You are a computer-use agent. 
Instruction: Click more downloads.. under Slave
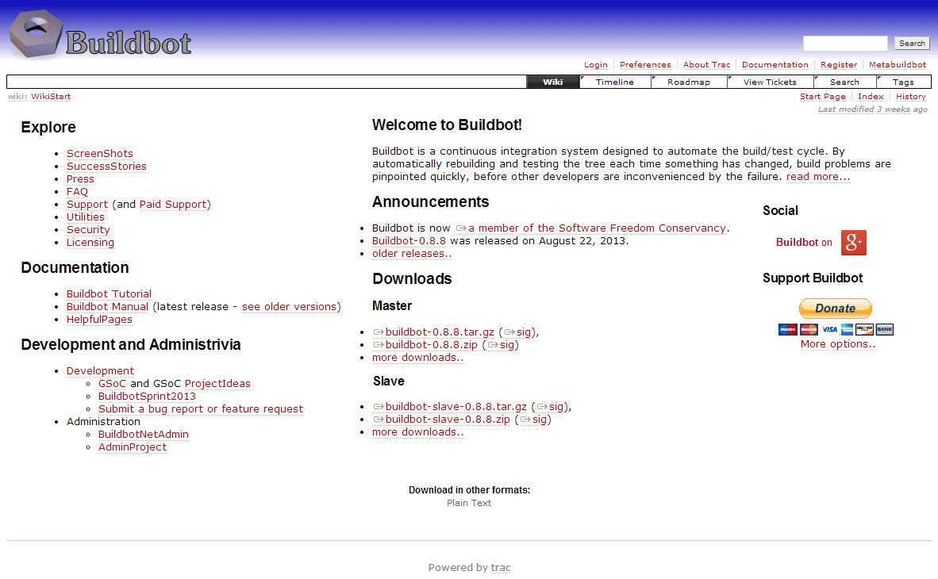[417, 431]
